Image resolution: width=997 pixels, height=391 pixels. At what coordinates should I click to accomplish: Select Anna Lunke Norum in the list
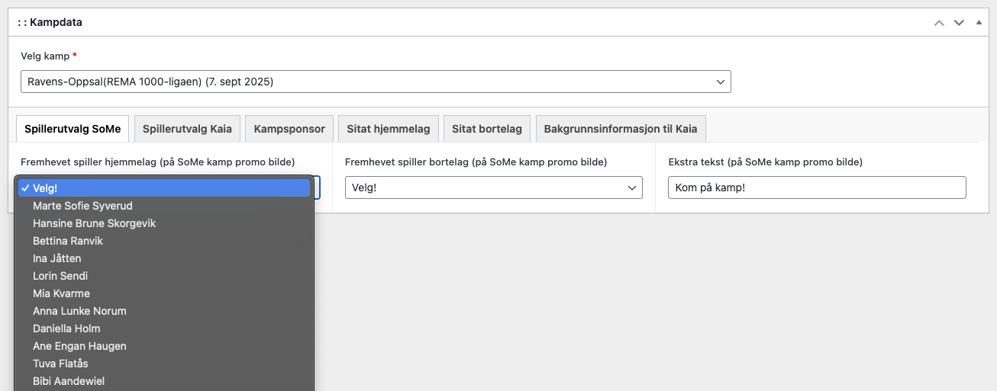[79, 311]
